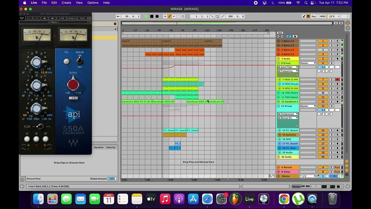Open Master track 1/2 output dropdown
The width and height of the screenshot is (371, 209).
308,176
